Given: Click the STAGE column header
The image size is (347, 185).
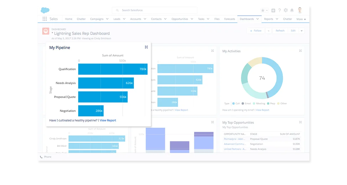Looking at the screenshot, I should 254,134.
